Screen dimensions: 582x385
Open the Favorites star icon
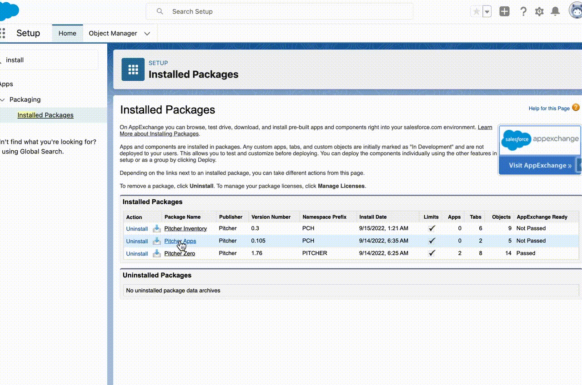pos(476,12)
